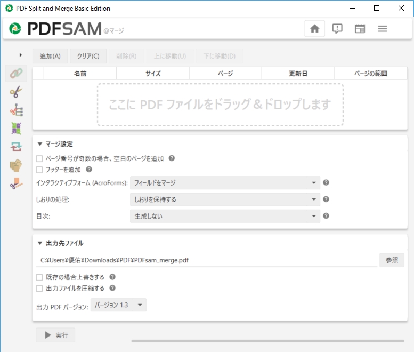Select the Alternate Mix icon

(x=16, y=129)
